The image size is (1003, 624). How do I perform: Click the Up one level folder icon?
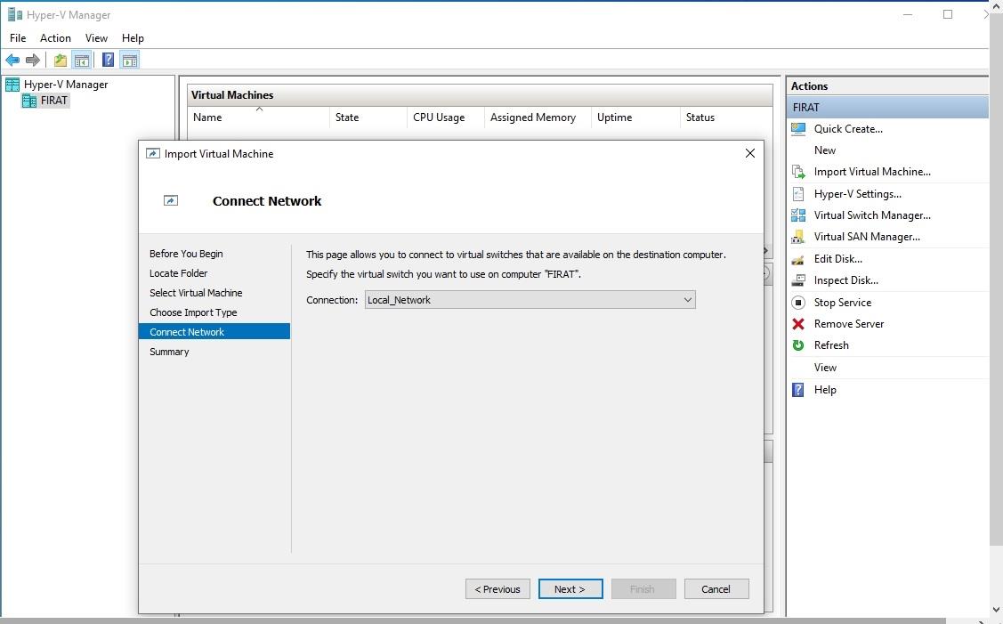click(x=61, y=61)
